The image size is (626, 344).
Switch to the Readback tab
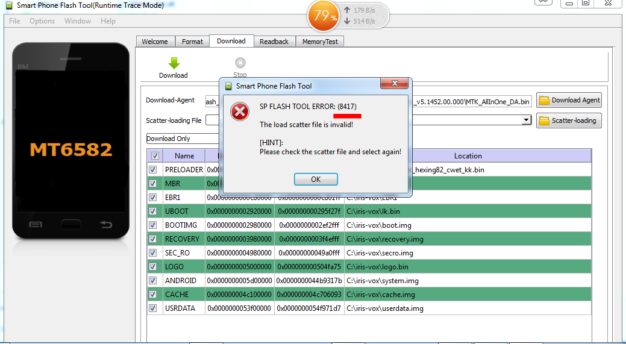coord(274,42)
